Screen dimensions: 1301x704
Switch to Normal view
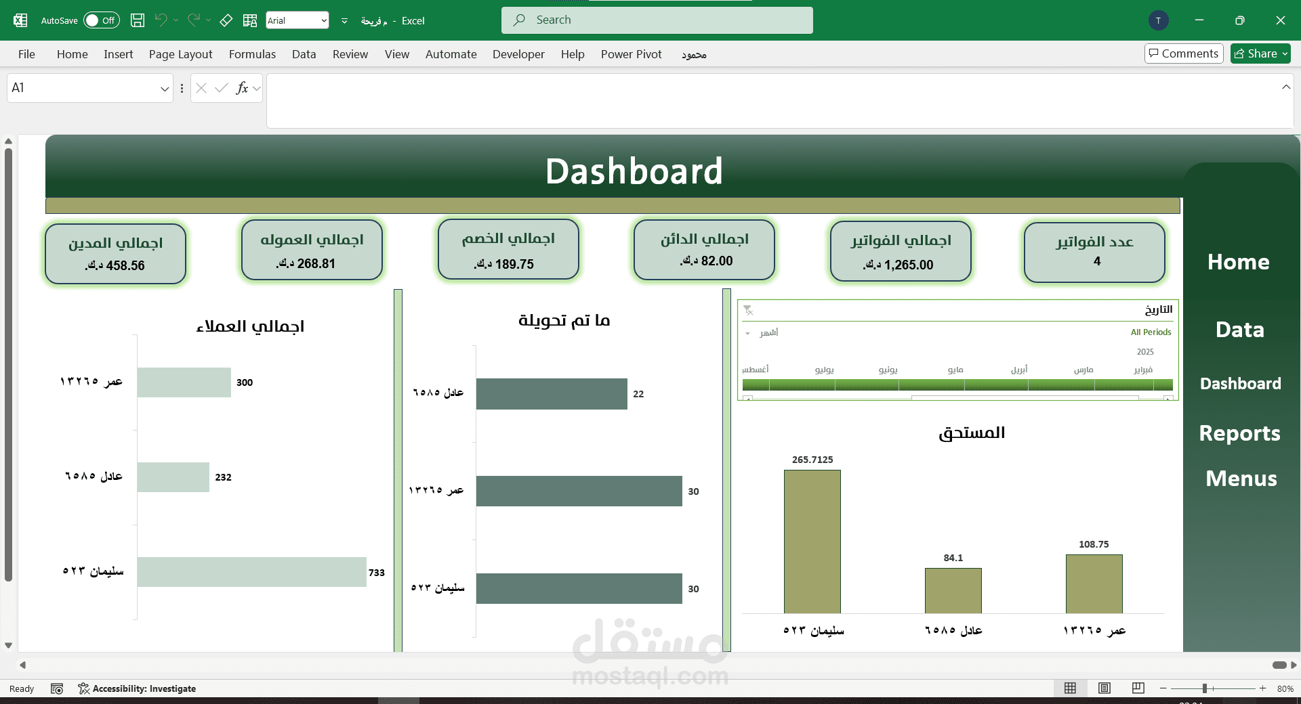point(1071,688)
